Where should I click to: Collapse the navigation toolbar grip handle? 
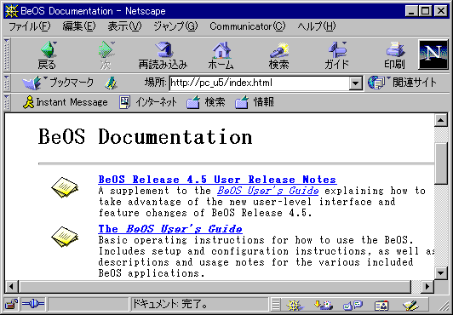coord(7,54)
